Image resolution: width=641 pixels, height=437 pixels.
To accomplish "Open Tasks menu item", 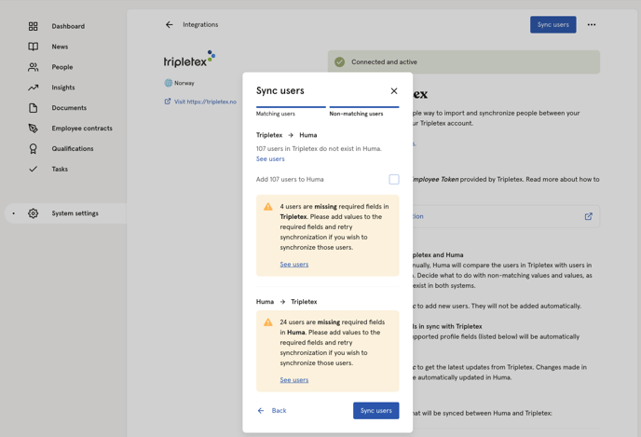I will [x=60, y=169].
